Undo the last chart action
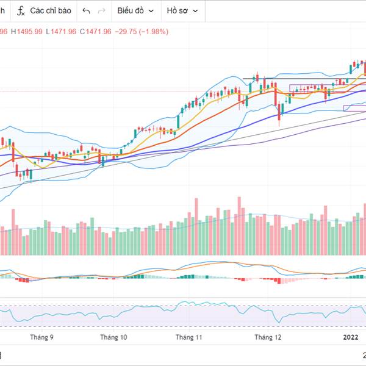This screenshot has width=366, height=366. click(86, 11)
